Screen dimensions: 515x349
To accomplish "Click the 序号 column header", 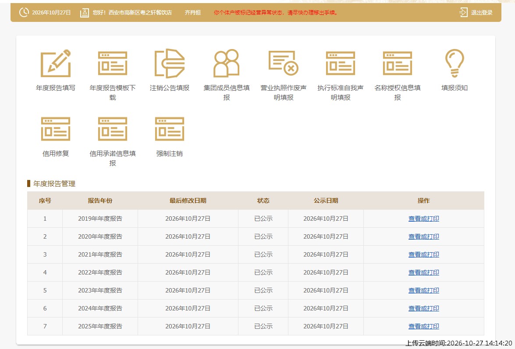I will pyautogui.click(x=45, y=201).
